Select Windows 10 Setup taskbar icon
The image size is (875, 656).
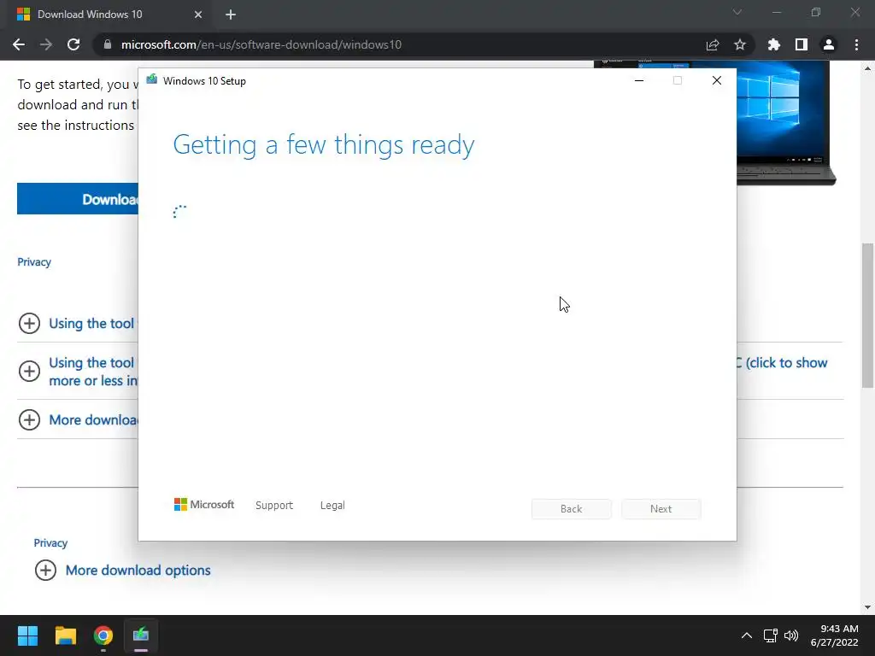pos(141,635)
